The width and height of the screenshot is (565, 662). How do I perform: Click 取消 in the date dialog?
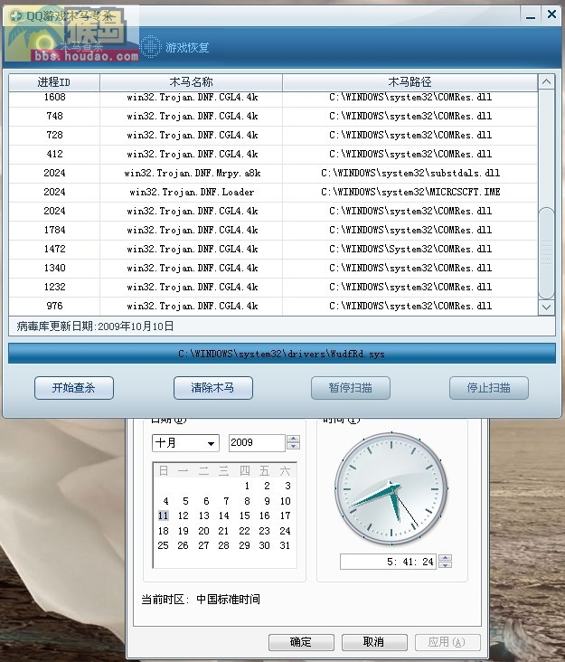374,642
